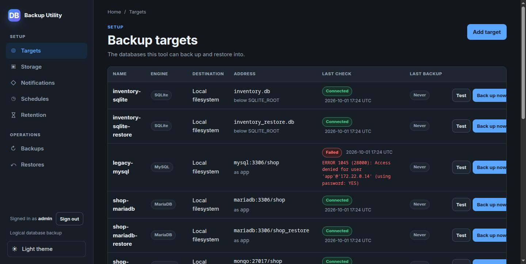
Task: Click the Targets sidebar icon
Action: tap(14, 51)
